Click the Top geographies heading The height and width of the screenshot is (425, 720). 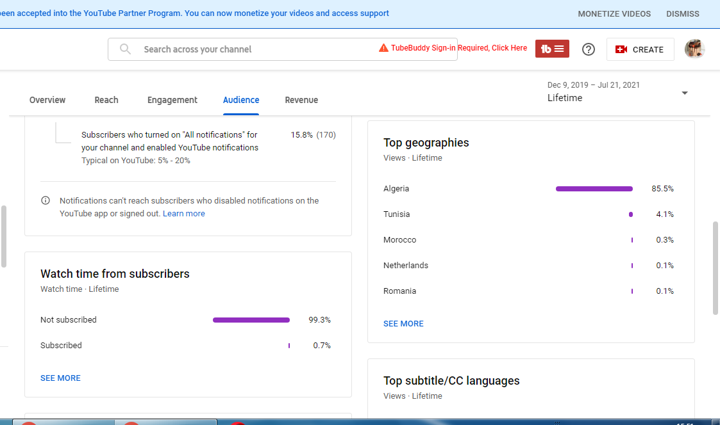(x=426, y=143)
